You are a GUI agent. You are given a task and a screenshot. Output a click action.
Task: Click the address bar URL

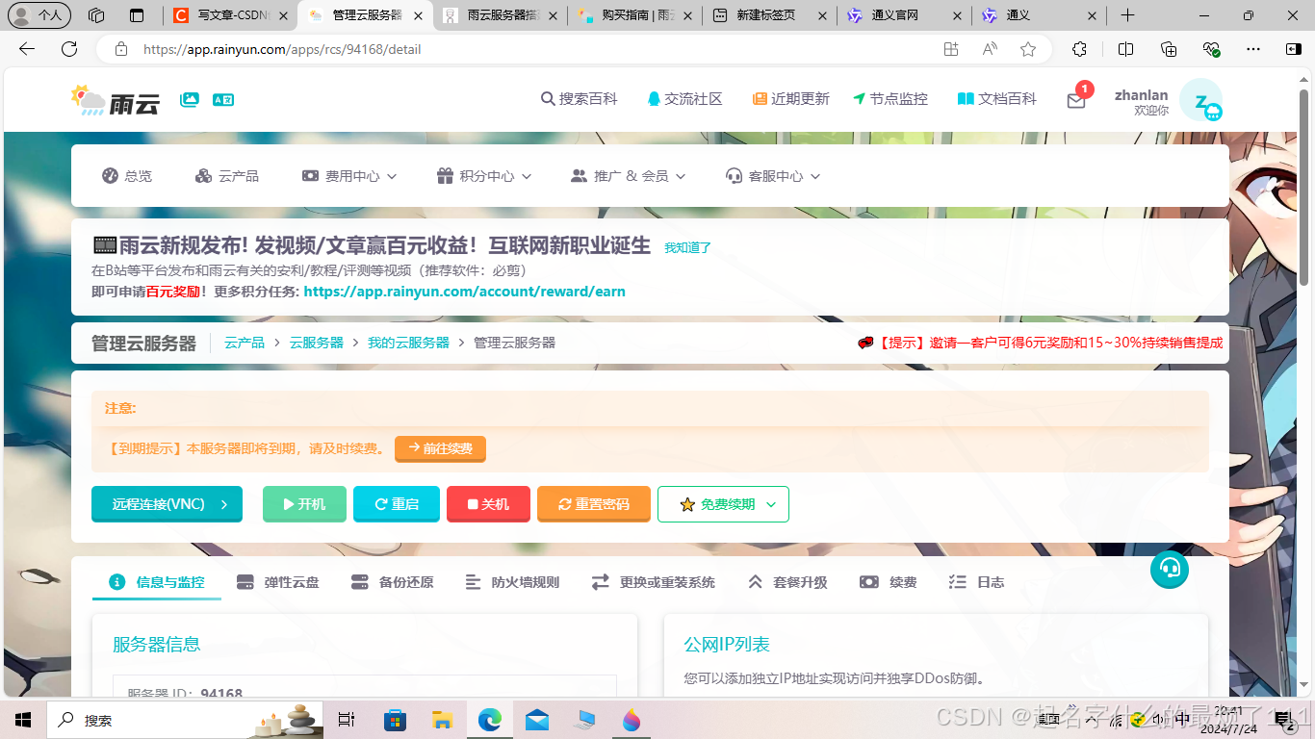pos(282,49)
